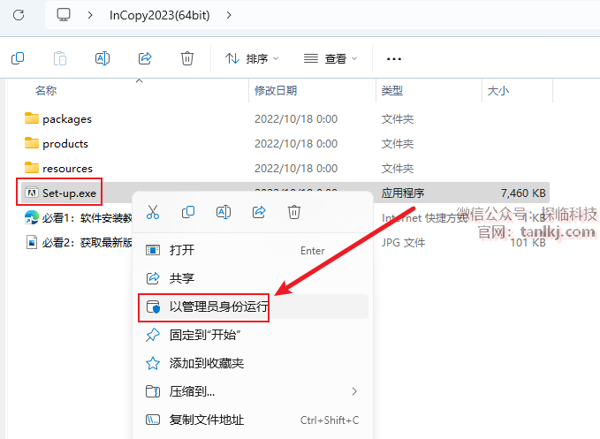Choose 添加到收藏夹 from the context menu
Screen dimensions: 600x439
(x=253, y=363)
